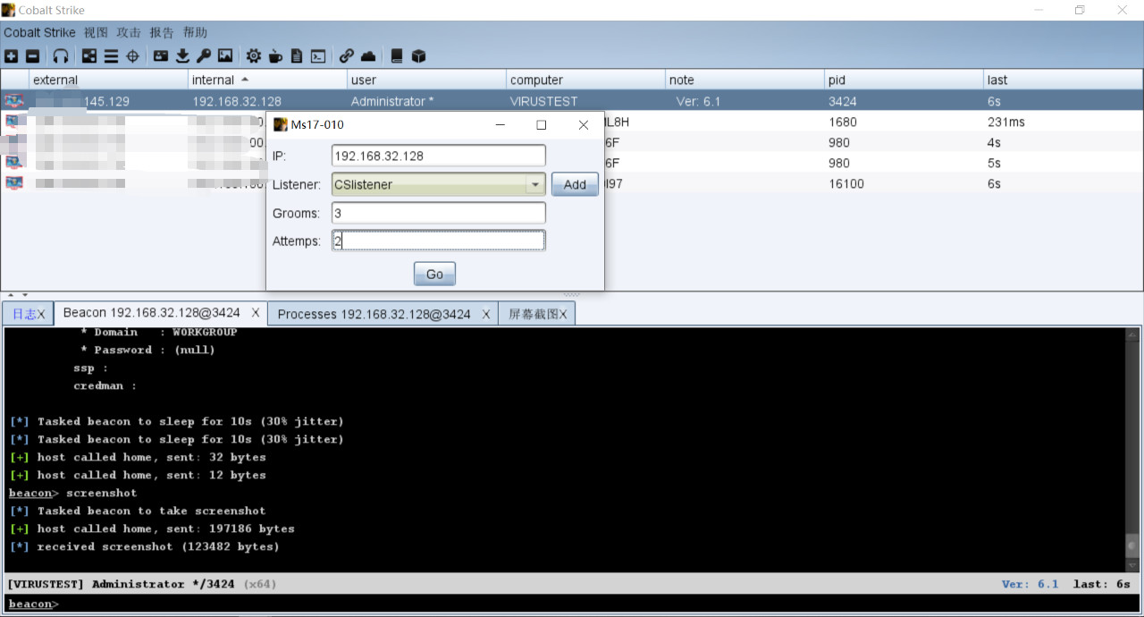Sort sessions by computer column header
1144x617 pixels.
(585, 80)
